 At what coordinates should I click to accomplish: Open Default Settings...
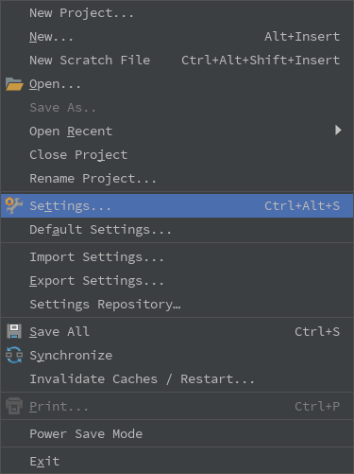[177, 230]
